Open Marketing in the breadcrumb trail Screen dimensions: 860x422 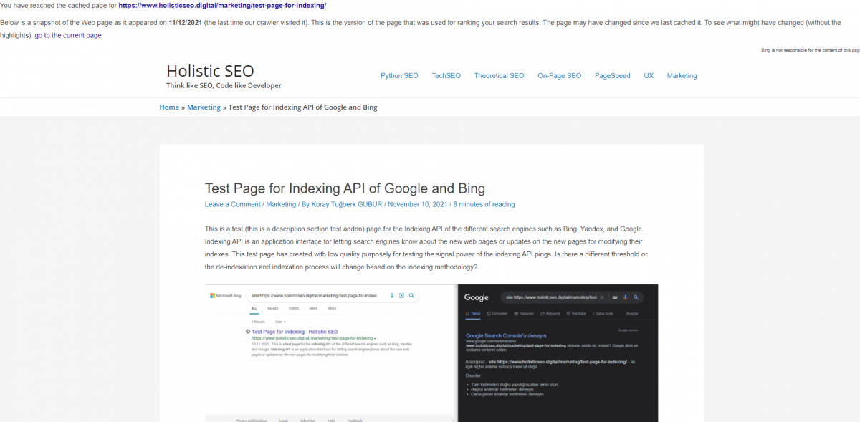click(x=204, y=107)
